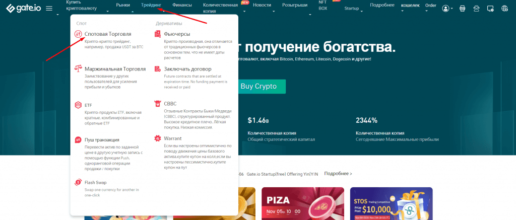Expand the Startup dropdown arrow
516x220 pixels.
click(362, 12)
